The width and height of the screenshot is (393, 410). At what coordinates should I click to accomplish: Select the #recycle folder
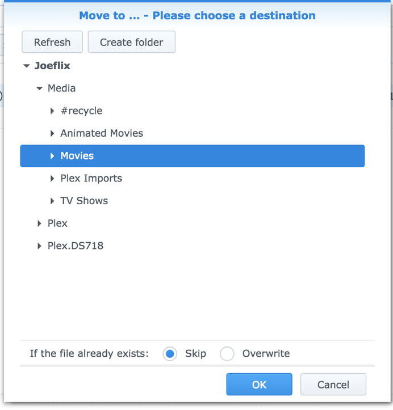(x=81, y=111)
